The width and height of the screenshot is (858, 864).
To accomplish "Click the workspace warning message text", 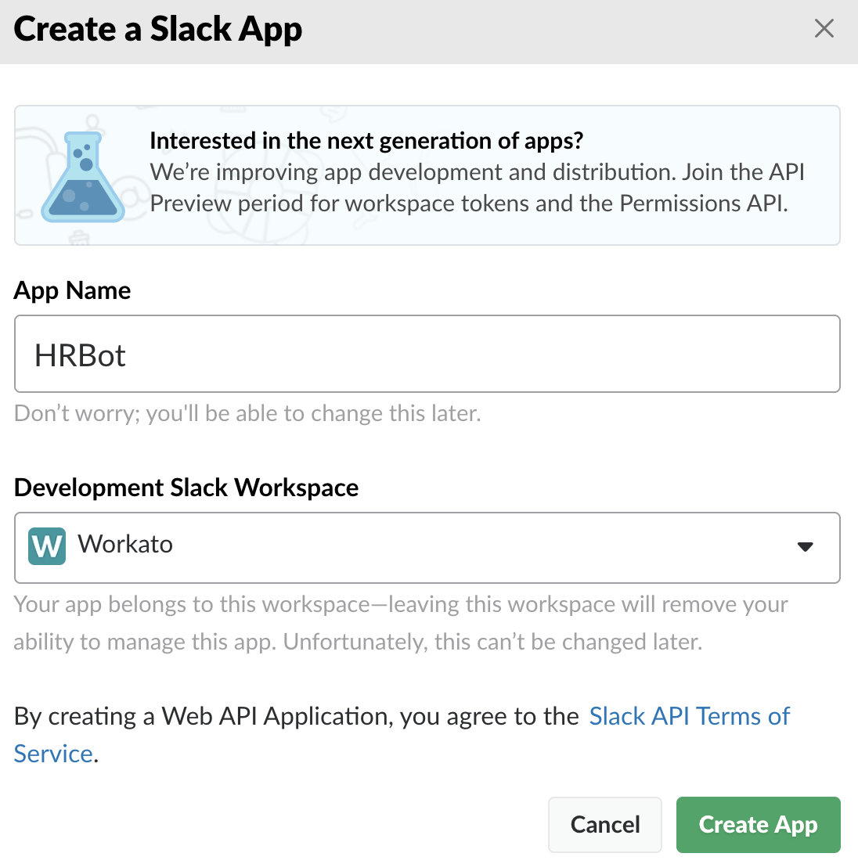I will [x=400, y=622].
